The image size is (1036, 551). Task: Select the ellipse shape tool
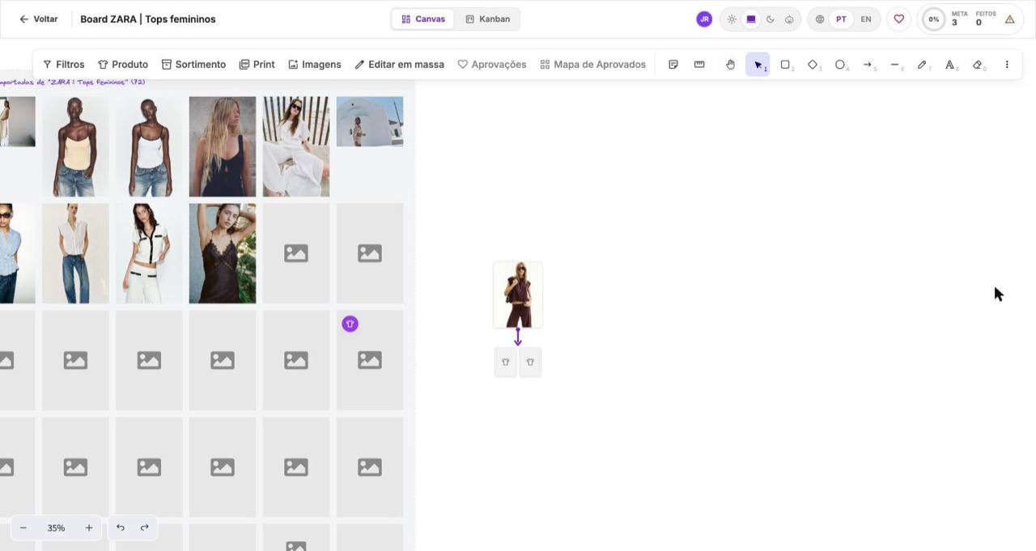pos(840,65)
